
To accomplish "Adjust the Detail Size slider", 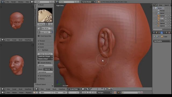I will [x=45, y=54].
